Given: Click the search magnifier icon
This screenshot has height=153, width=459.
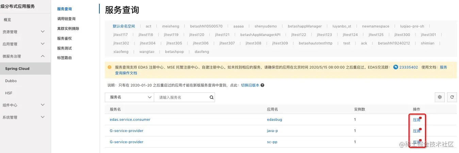Looking at the screenshot, I should [211, 97].
